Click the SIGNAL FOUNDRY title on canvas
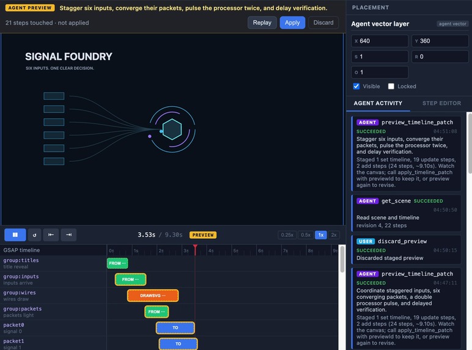Viewport: 472px width, 350px height. [x=68, y=57]
